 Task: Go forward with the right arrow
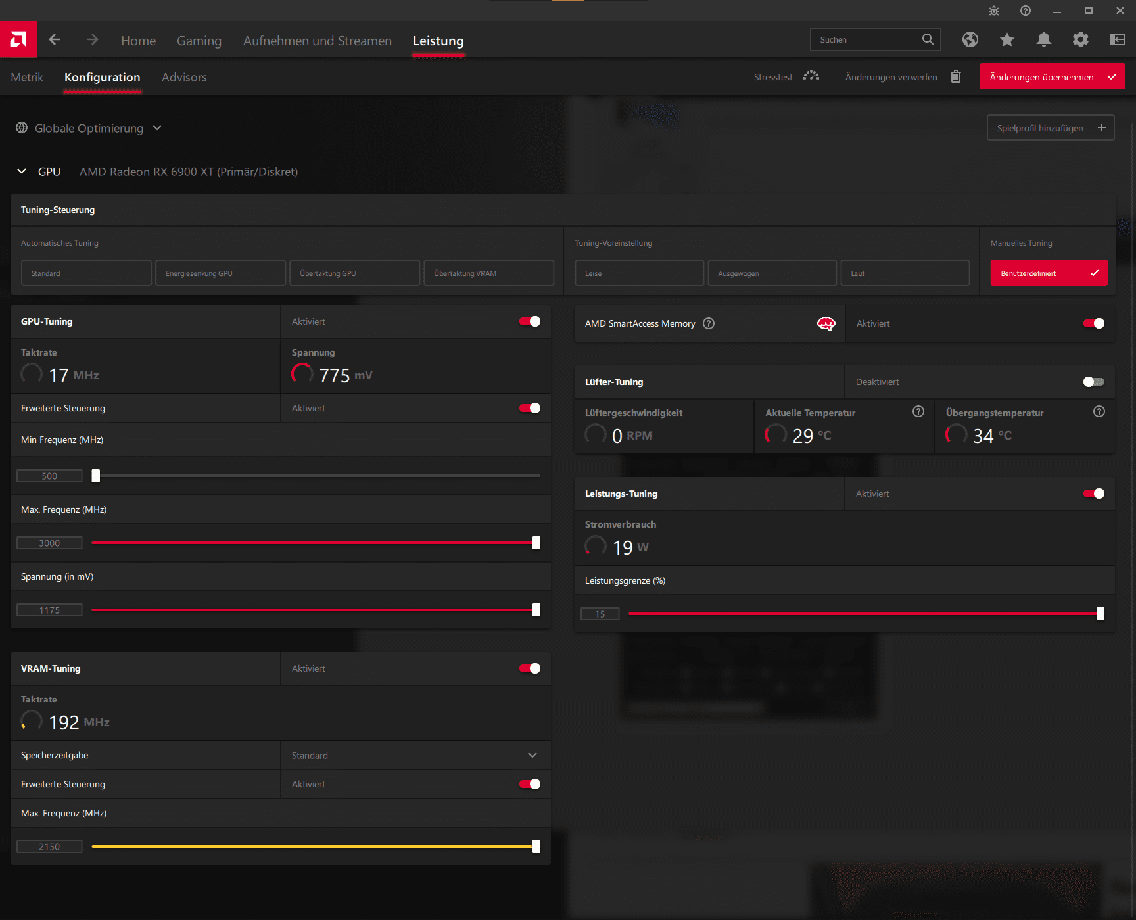[x=92, y=39]
